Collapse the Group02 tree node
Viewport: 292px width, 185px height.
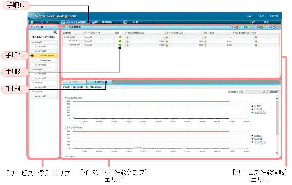point(33,69)
